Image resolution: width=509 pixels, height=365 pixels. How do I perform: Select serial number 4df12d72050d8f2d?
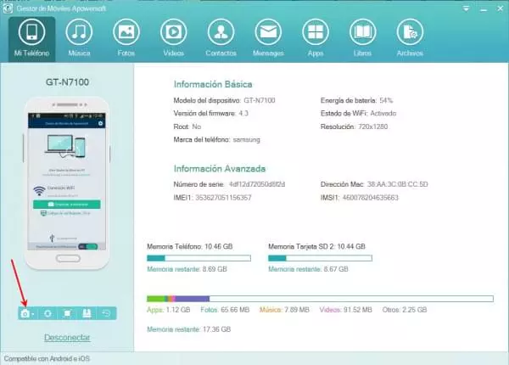pyautogui.click(x=257, y=184)
